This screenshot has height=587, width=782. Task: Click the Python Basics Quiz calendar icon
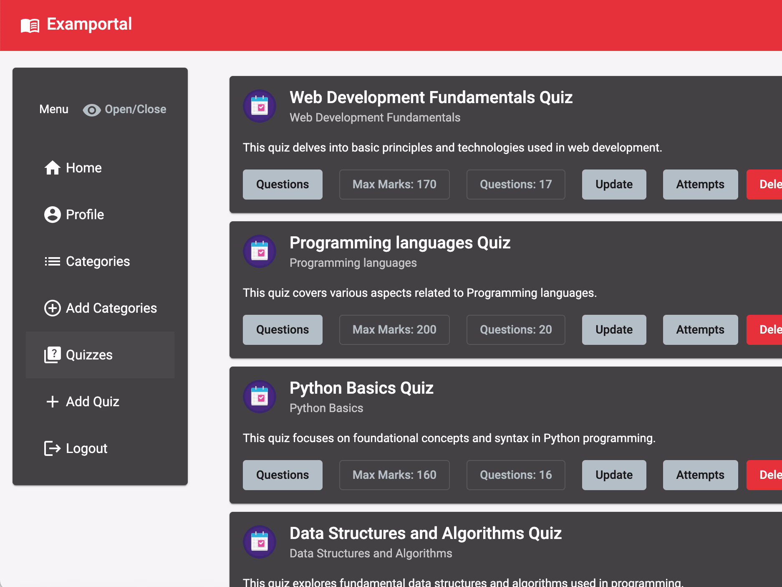[x=260, y=397]
